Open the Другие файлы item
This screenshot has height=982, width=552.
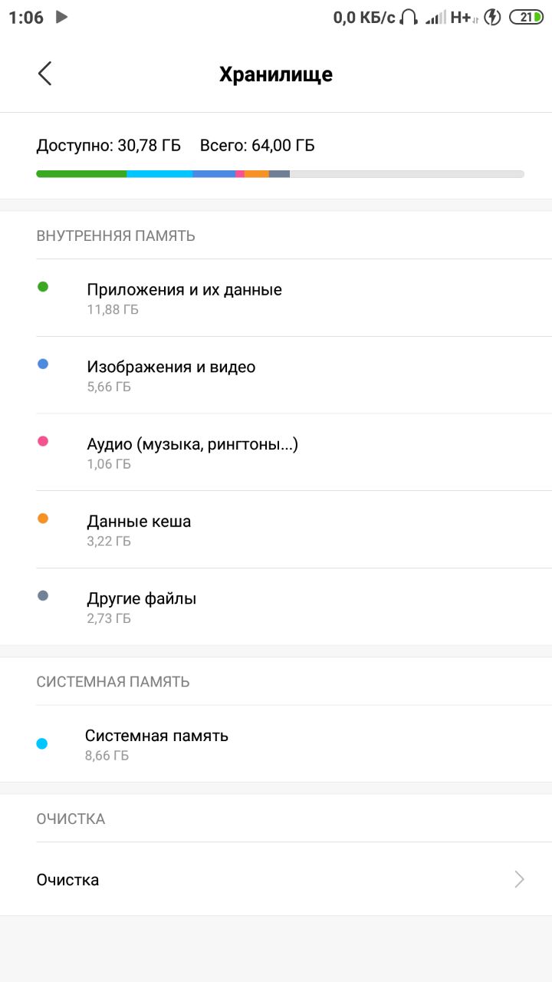(x=276, y=607)
